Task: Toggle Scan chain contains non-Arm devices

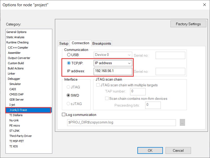Action: coord(107,98)
